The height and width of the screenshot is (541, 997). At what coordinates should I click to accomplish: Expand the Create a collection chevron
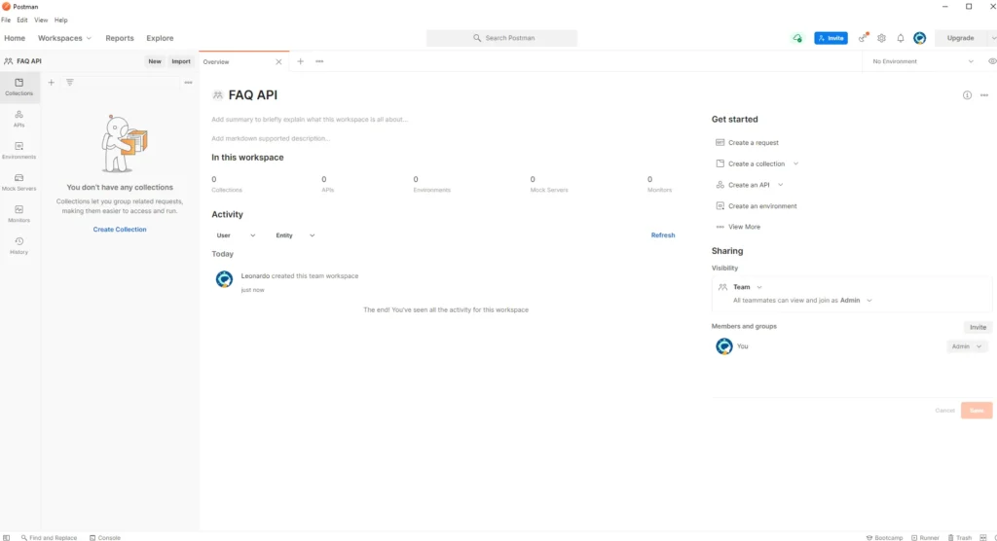[795, 164]
